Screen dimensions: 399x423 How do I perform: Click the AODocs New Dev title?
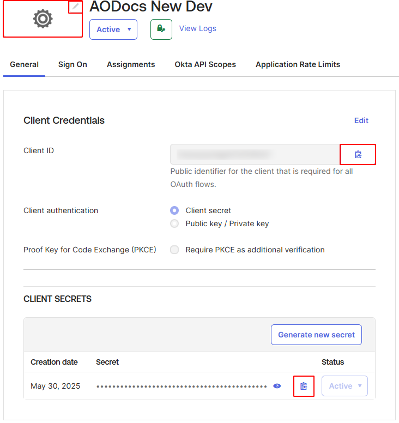point(151,7)
